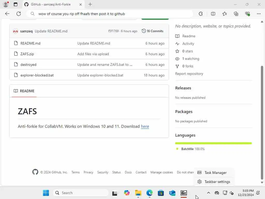Open the footer Contact link
The image size is (265, 199).
[141, 172]
